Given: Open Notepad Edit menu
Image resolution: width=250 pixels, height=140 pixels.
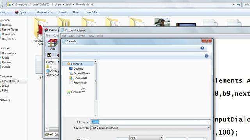Looking at the screenshot, I should point(71,36).
